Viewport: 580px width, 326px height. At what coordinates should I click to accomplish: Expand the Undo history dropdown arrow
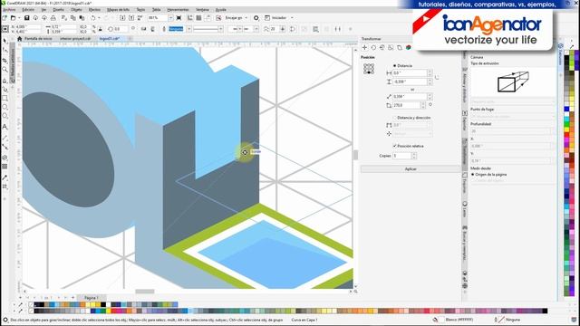click(99, 18)
